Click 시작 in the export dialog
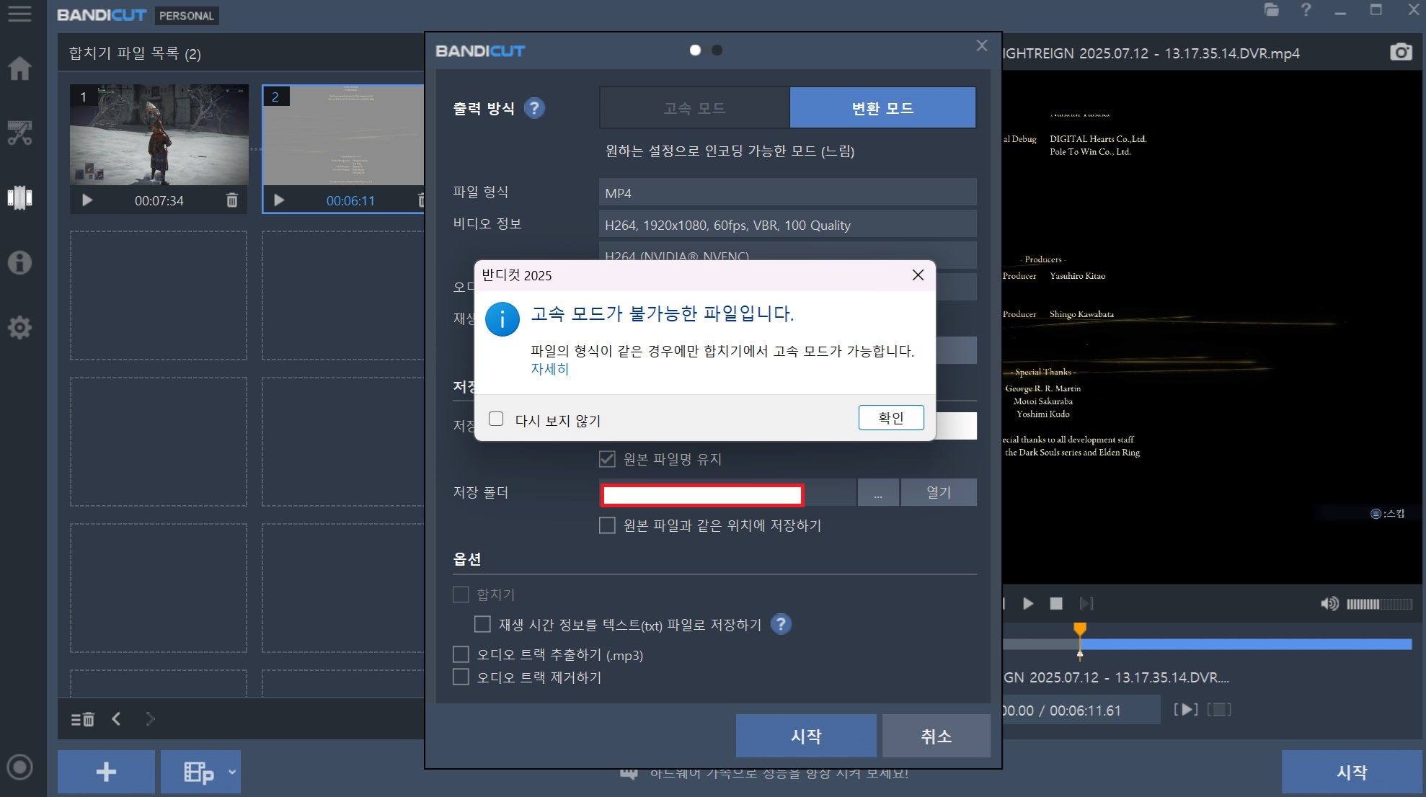1426x797 pixels. [806, 736]
